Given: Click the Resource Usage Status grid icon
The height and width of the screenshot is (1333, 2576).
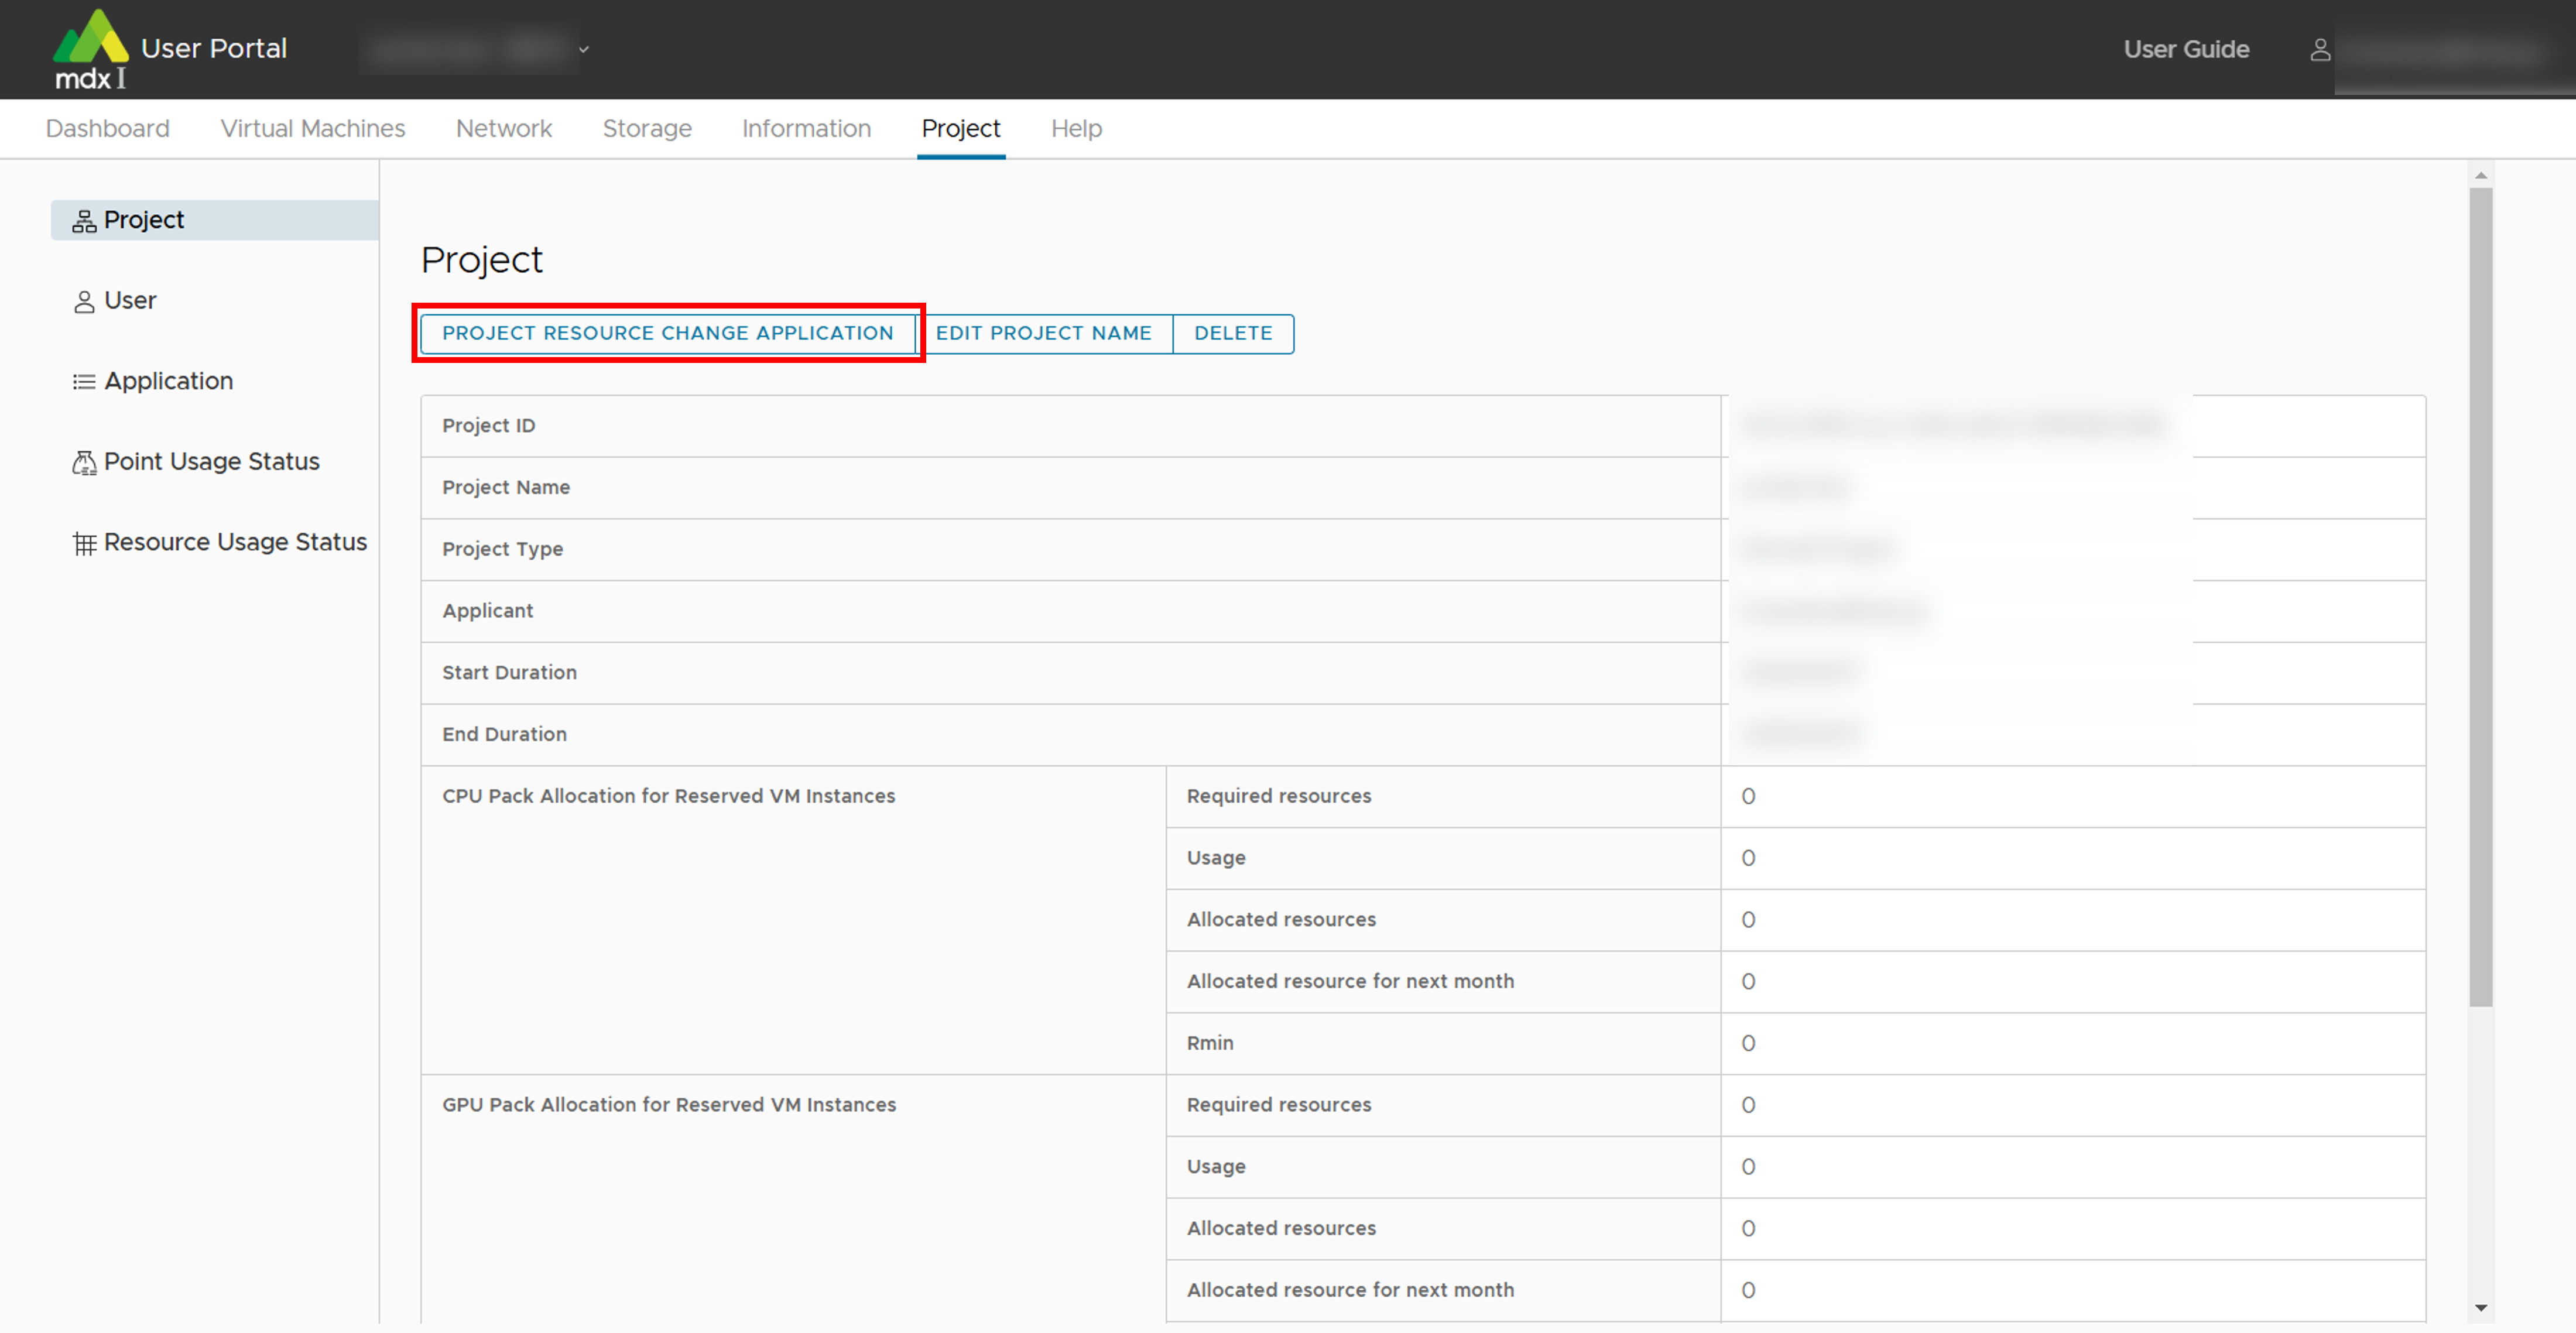Looking at the screenshot, I should [84, 543].
